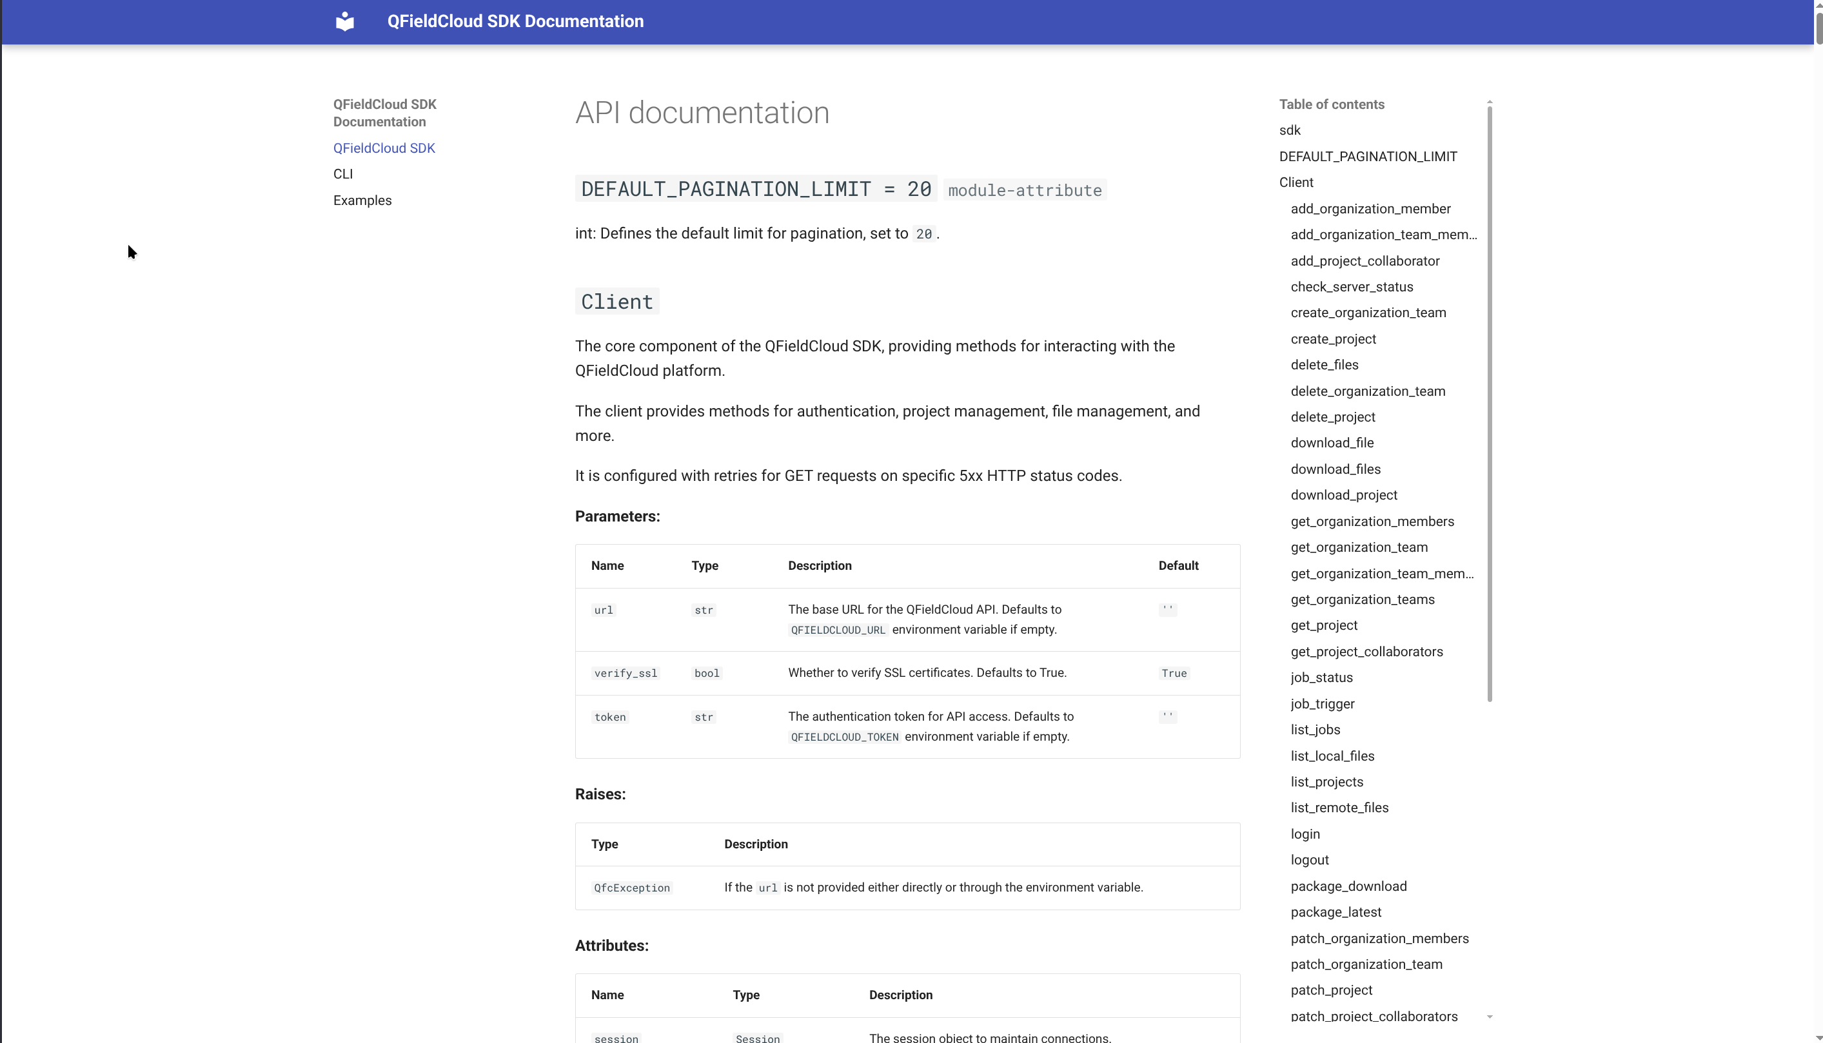
Task: Select get_organization_teams in table of contents
Action: (x=1362, y=599)
